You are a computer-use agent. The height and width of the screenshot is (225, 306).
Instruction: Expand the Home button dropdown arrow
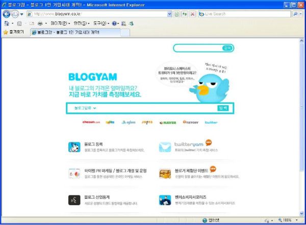13,23
